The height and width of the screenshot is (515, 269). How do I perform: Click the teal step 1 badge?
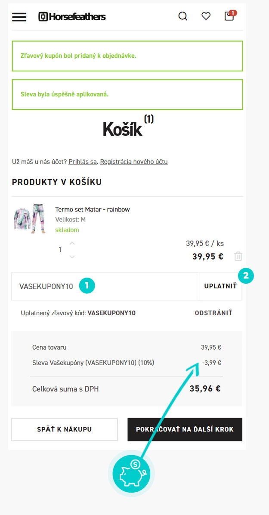(87, 285)
